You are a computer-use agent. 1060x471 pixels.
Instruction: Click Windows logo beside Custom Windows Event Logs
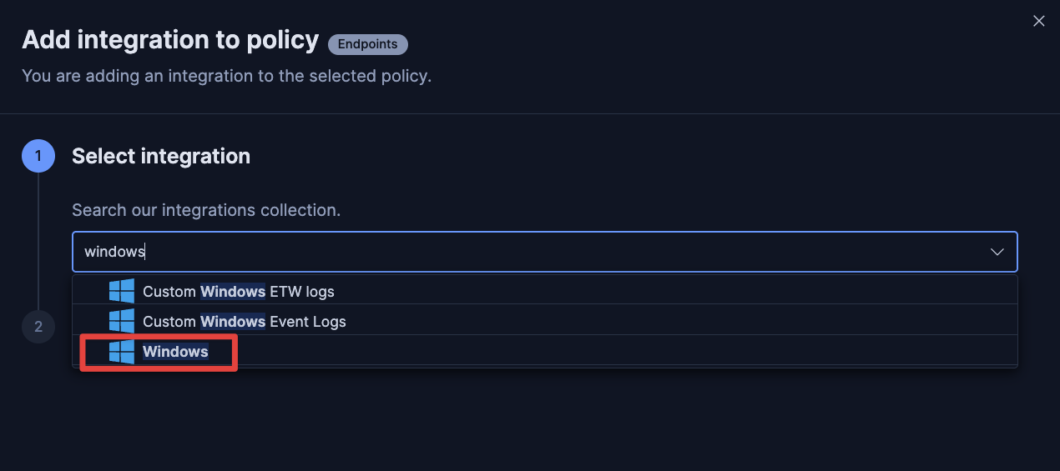[122, 321]
